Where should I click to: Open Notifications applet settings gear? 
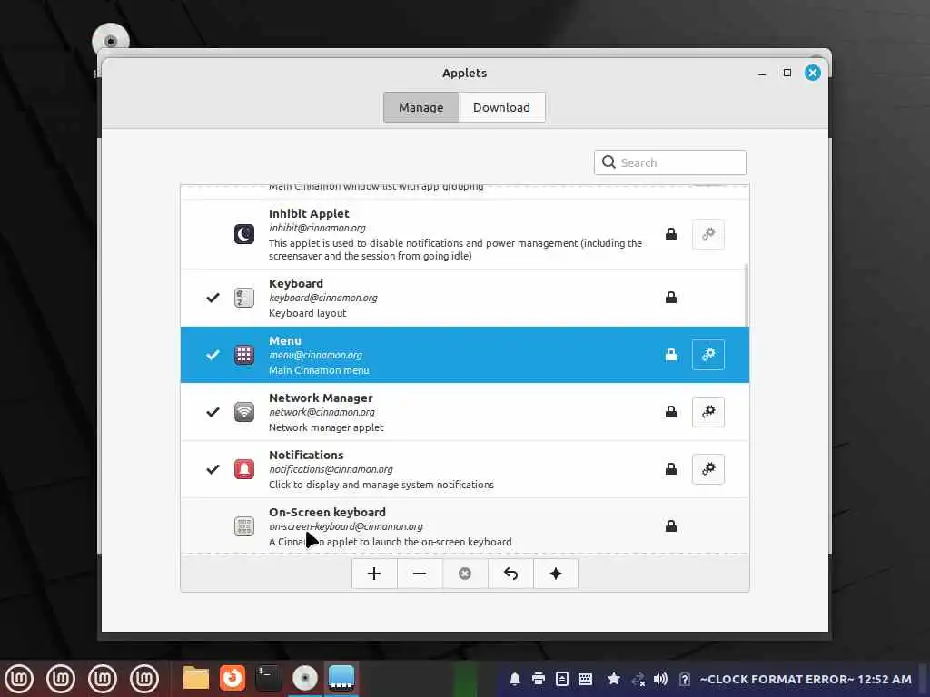click(707, 469)
